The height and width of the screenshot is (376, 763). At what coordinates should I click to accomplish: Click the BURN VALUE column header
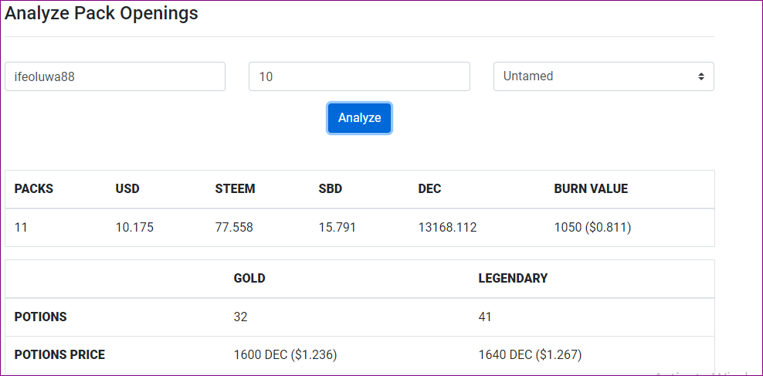pyautogui.click(x=591, y=188)
